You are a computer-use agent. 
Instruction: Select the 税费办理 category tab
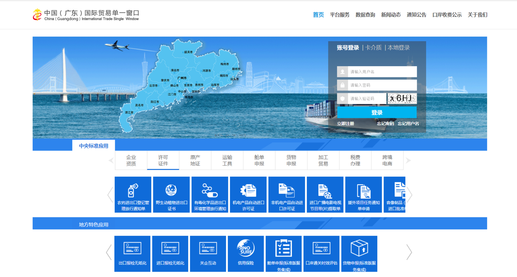[355, 161]
